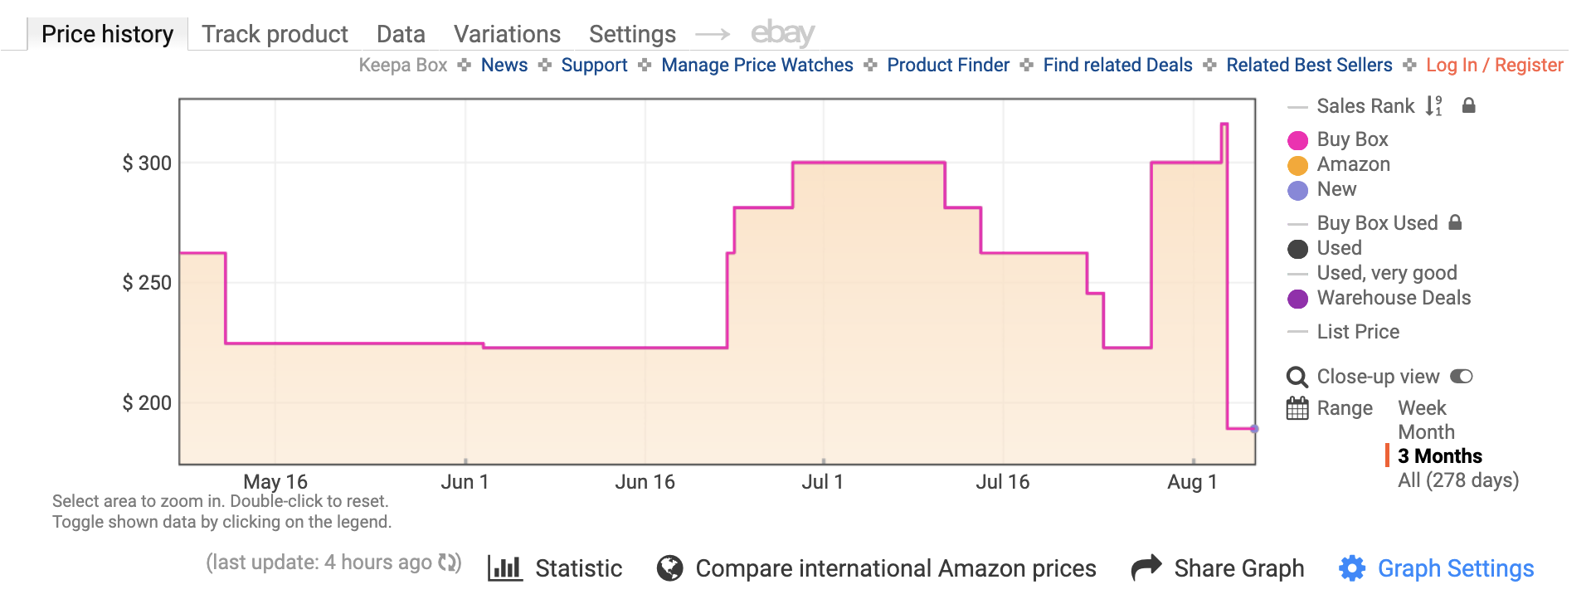Select the Week range option
This screenshot has height=604, width=1591.
1422,408
